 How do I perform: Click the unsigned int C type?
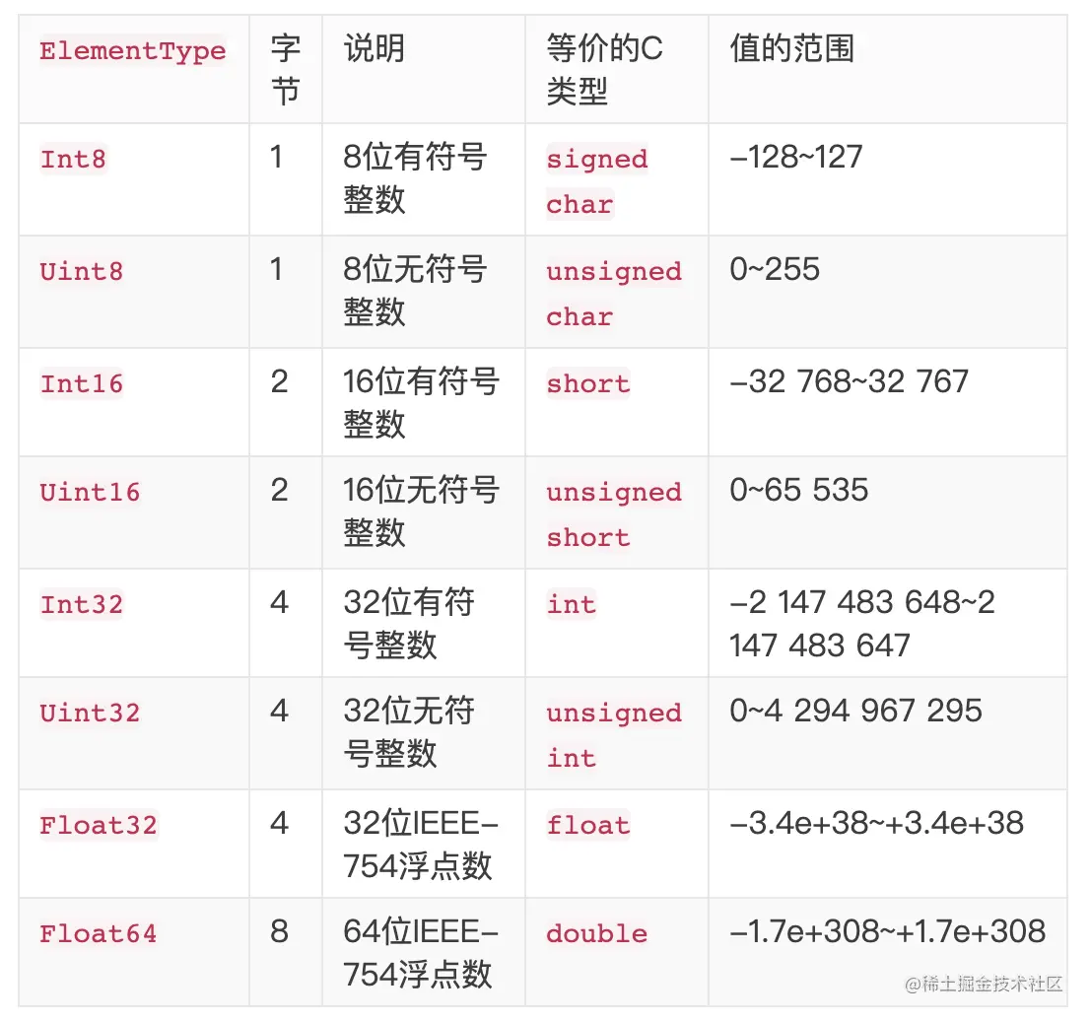click(613, 735)
